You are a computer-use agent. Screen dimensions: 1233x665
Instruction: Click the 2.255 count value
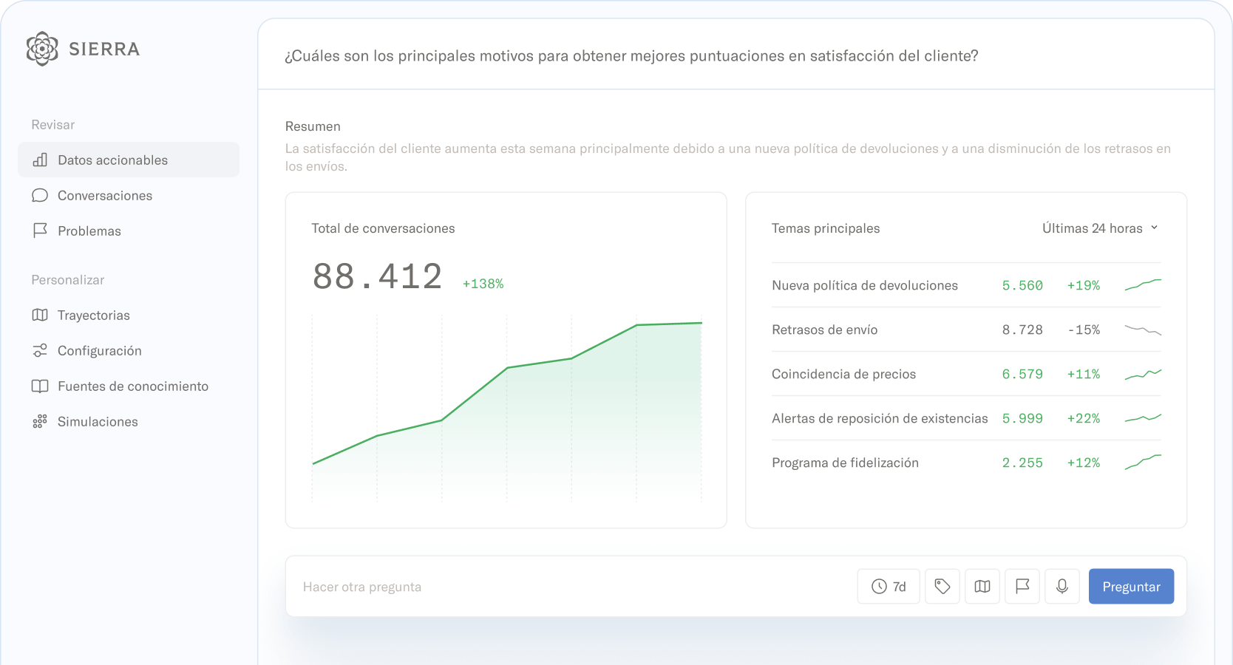point(1022,463)
